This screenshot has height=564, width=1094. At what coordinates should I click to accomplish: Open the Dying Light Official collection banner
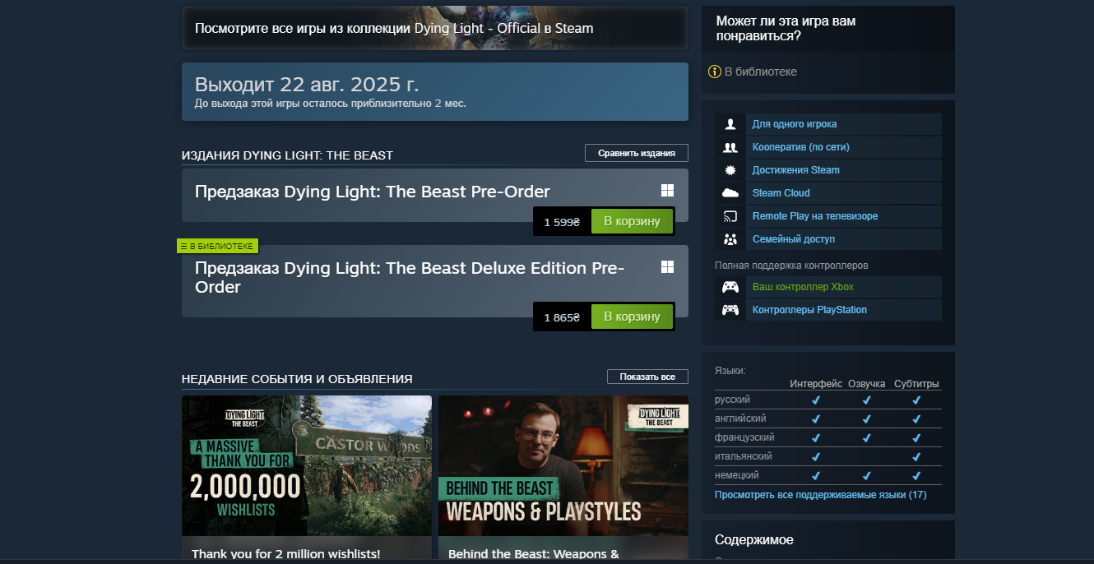(434, 28)
